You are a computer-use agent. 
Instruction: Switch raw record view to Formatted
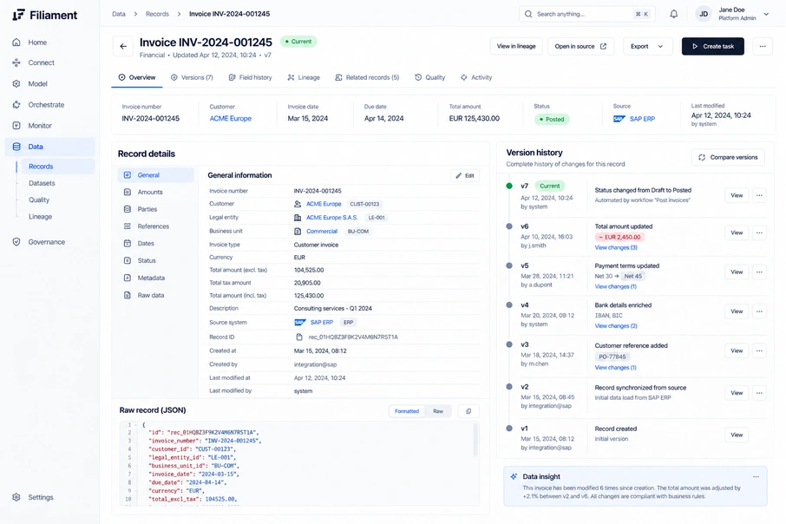tap(407, 411)
